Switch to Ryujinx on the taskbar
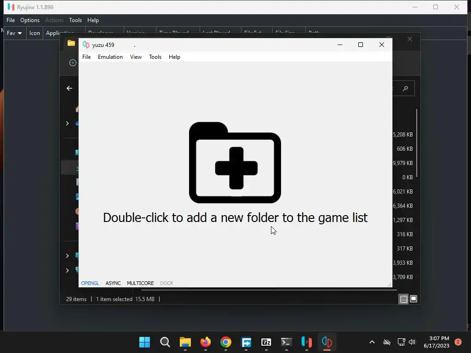Viewport: 471px width, 353px height. point(307,342)
